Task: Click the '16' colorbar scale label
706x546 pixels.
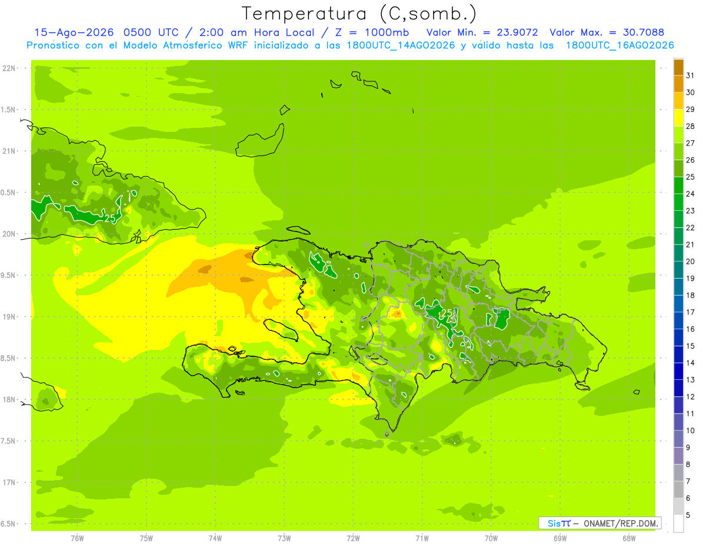Action: pos(691,329)
